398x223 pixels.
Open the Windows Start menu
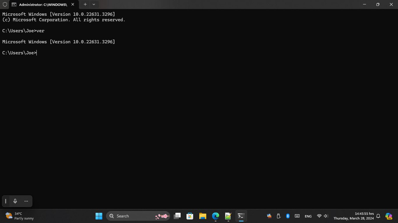[99, 216]
